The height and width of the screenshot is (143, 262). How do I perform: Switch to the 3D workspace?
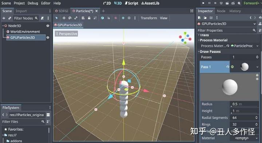(118, 3)
